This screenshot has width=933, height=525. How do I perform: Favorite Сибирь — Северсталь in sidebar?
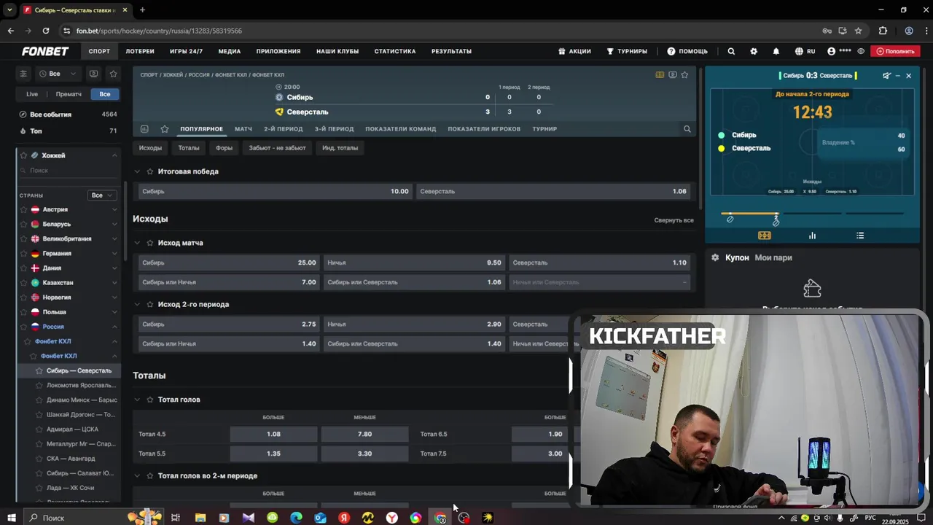(40, 370)
